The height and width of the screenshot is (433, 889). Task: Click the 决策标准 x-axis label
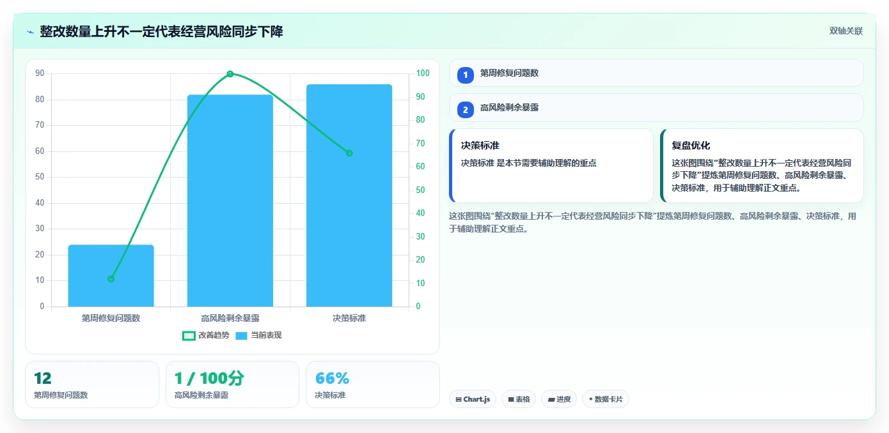click(x=349, y=318)
